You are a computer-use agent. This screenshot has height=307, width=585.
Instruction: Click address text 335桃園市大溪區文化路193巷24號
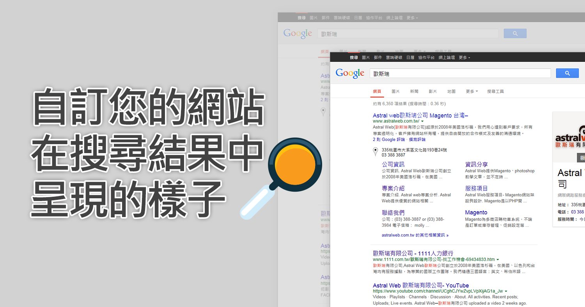pyautogui.click(x=414, y=150)
